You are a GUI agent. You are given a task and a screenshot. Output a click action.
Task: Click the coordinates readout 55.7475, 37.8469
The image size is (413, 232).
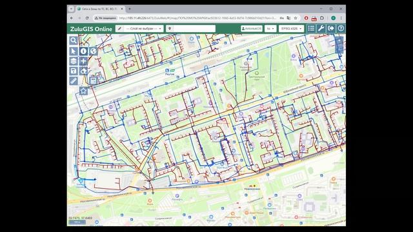pyautogui.click(x=80, y=218)
